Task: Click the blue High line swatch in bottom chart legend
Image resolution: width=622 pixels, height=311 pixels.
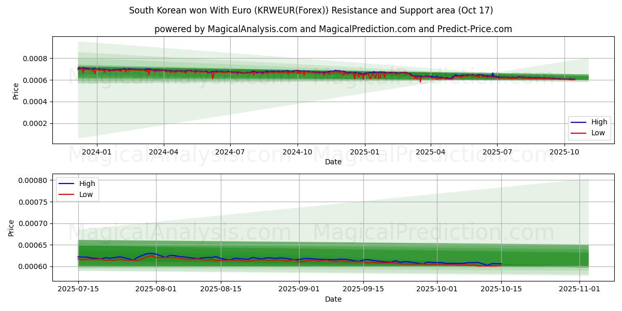Action: [x=66, y=183]
